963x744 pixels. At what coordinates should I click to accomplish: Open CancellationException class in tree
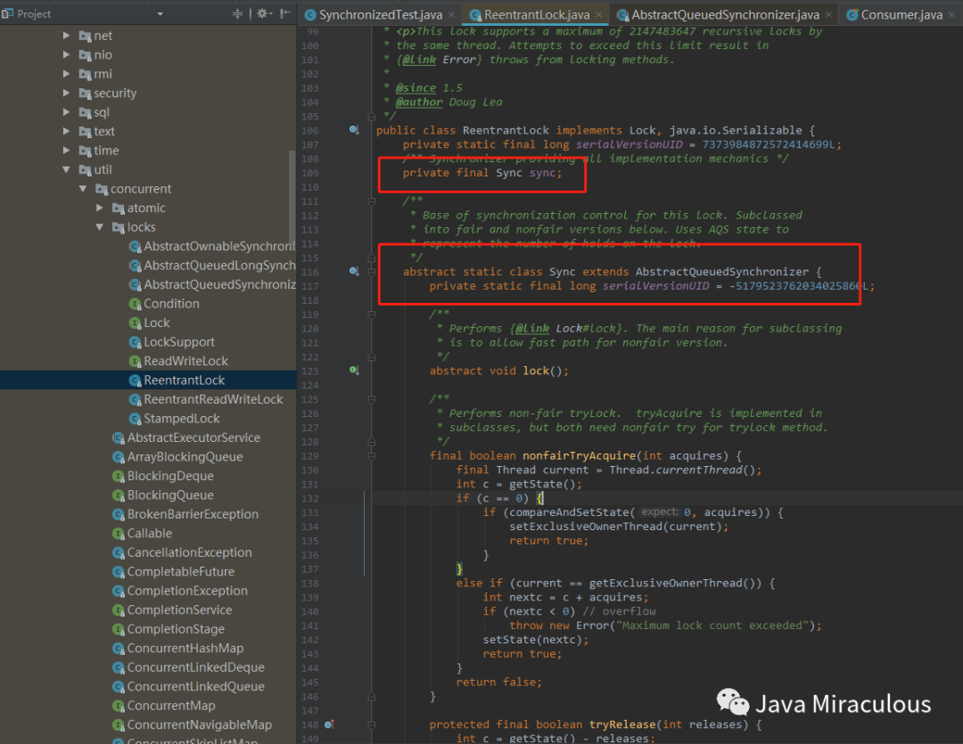point(182,552)
